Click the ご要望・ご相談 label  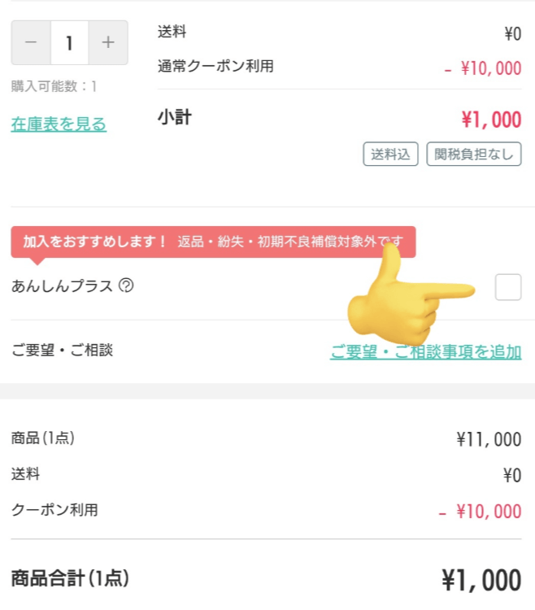62,351
